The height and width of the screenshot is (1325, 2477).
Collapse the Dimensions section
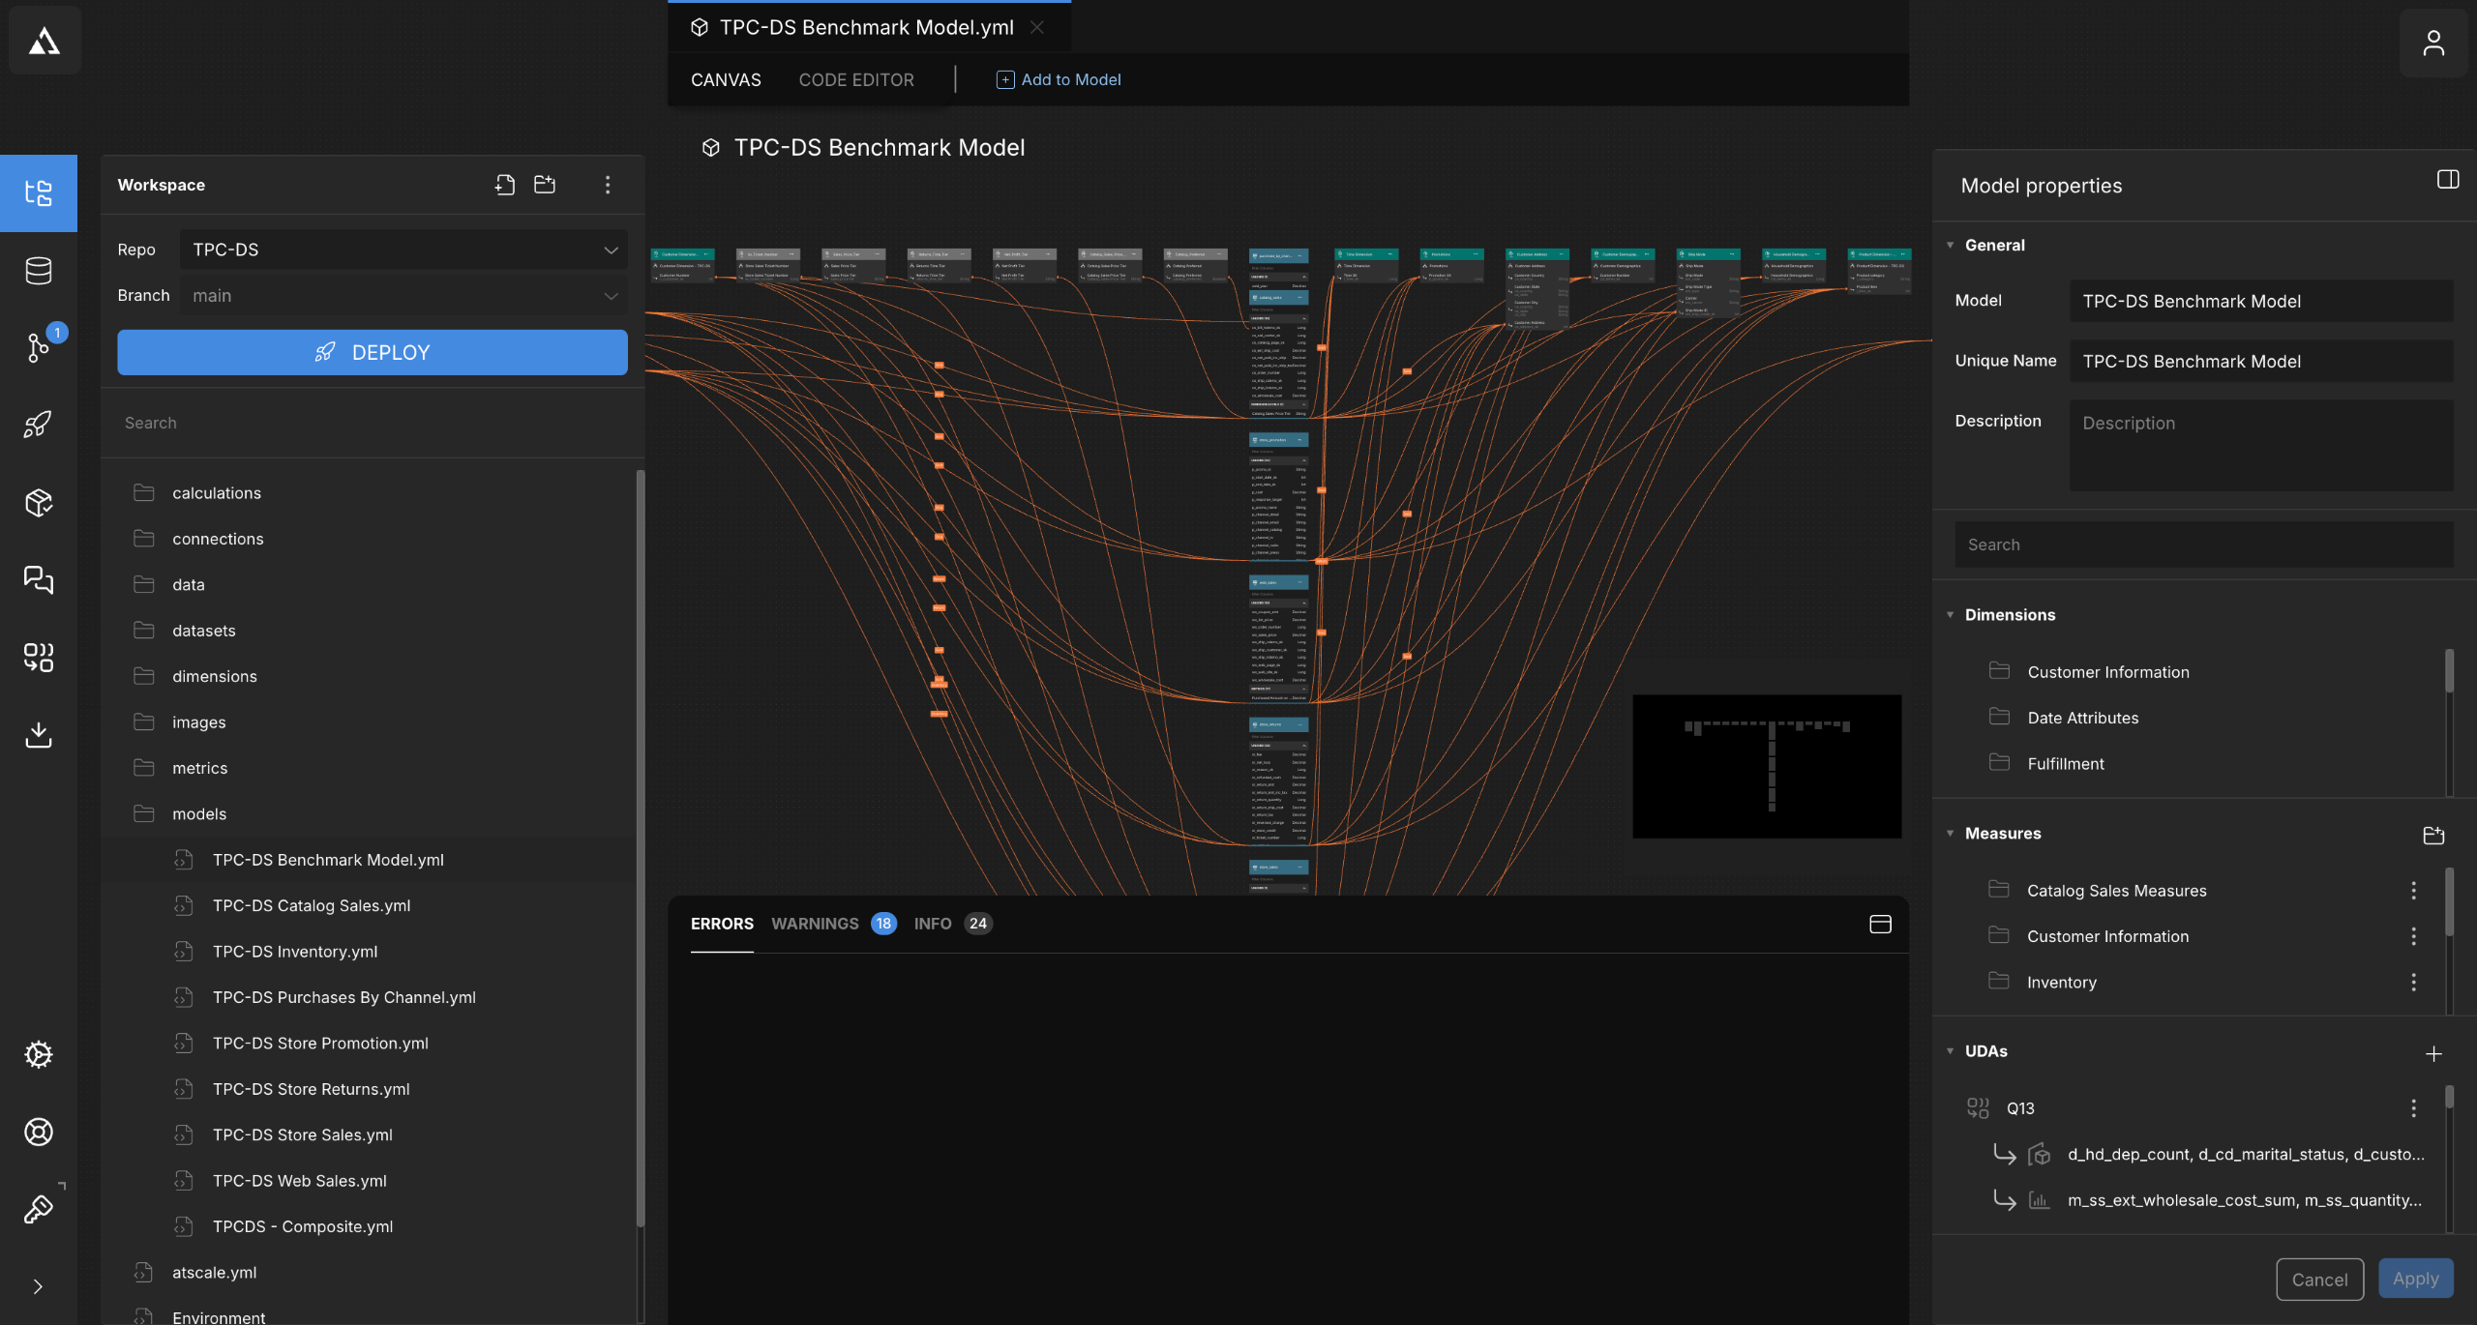point(1950,615)
